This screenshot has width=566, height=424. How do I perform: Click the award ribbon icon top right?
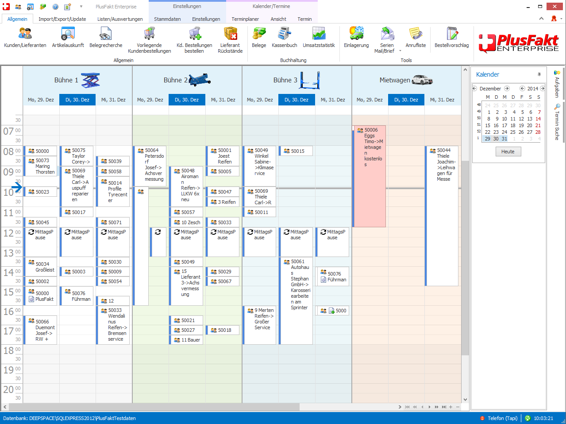click(x=554, y=19)
